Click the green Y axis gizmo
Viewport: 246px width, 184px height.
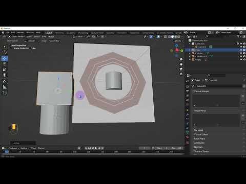pos(182,51)
